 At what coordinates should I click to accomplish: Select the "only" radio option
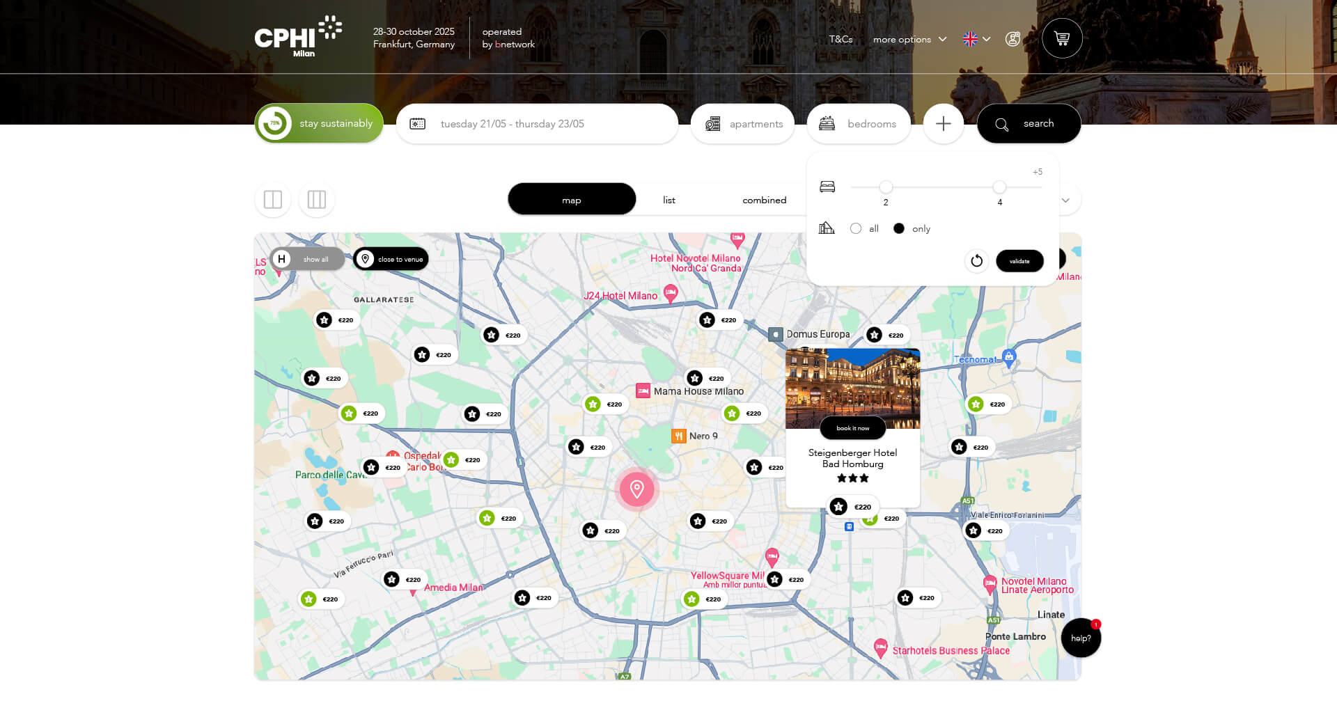tap(899, 229)
